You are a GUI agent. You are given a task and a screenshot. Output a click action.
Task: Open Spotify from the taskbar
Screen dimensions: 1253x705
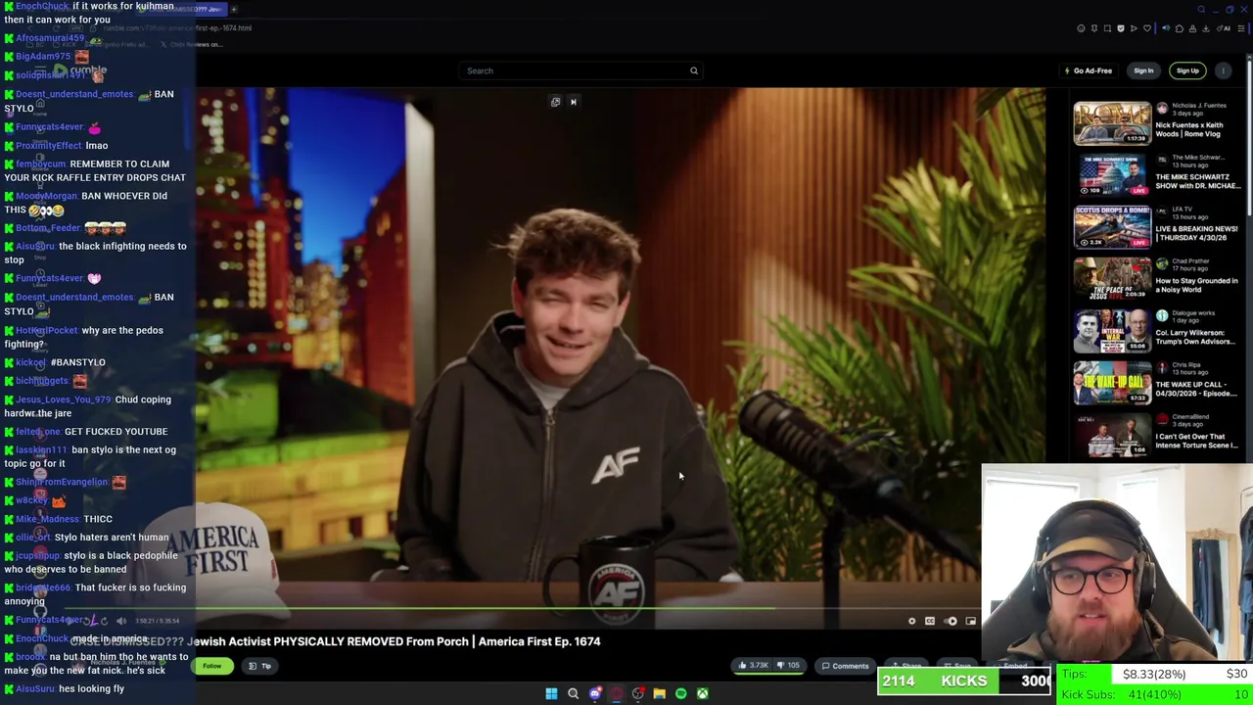click(681, 693)
